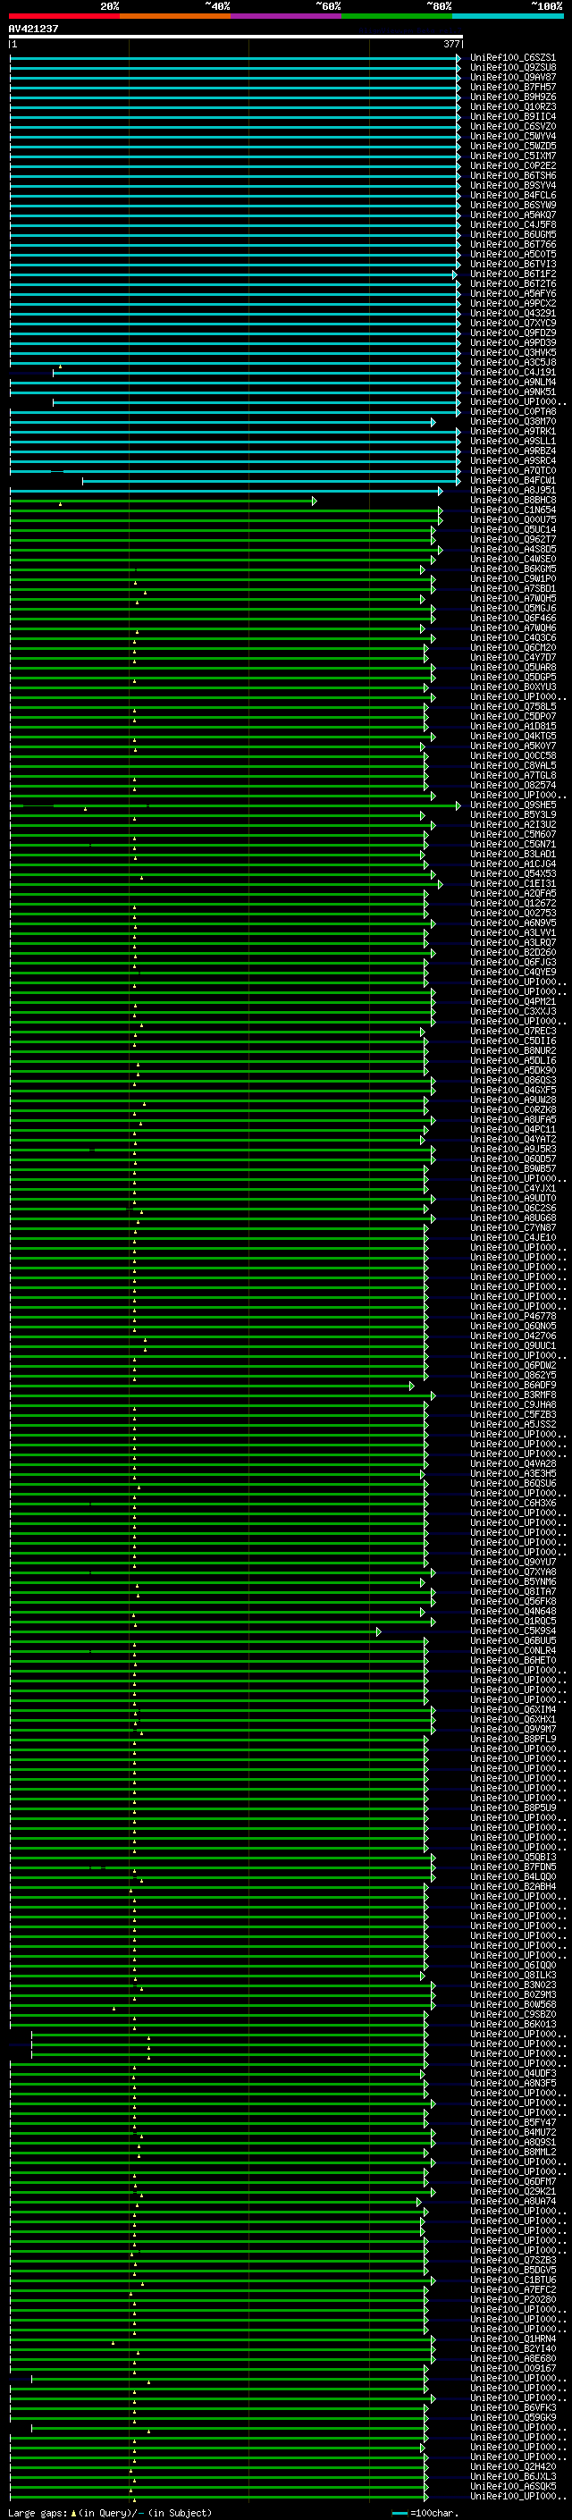Click the cyan ~100% identity color legend
Screen dimensions: 572x2520
(508, 16)
